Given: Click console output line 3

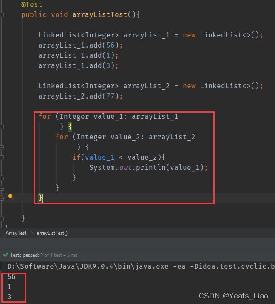Looking at the screenshot, I should coord(9,297).
